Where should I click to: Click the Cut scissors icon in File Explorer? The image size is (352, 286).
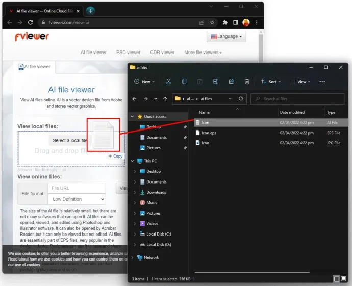(168, 82)
